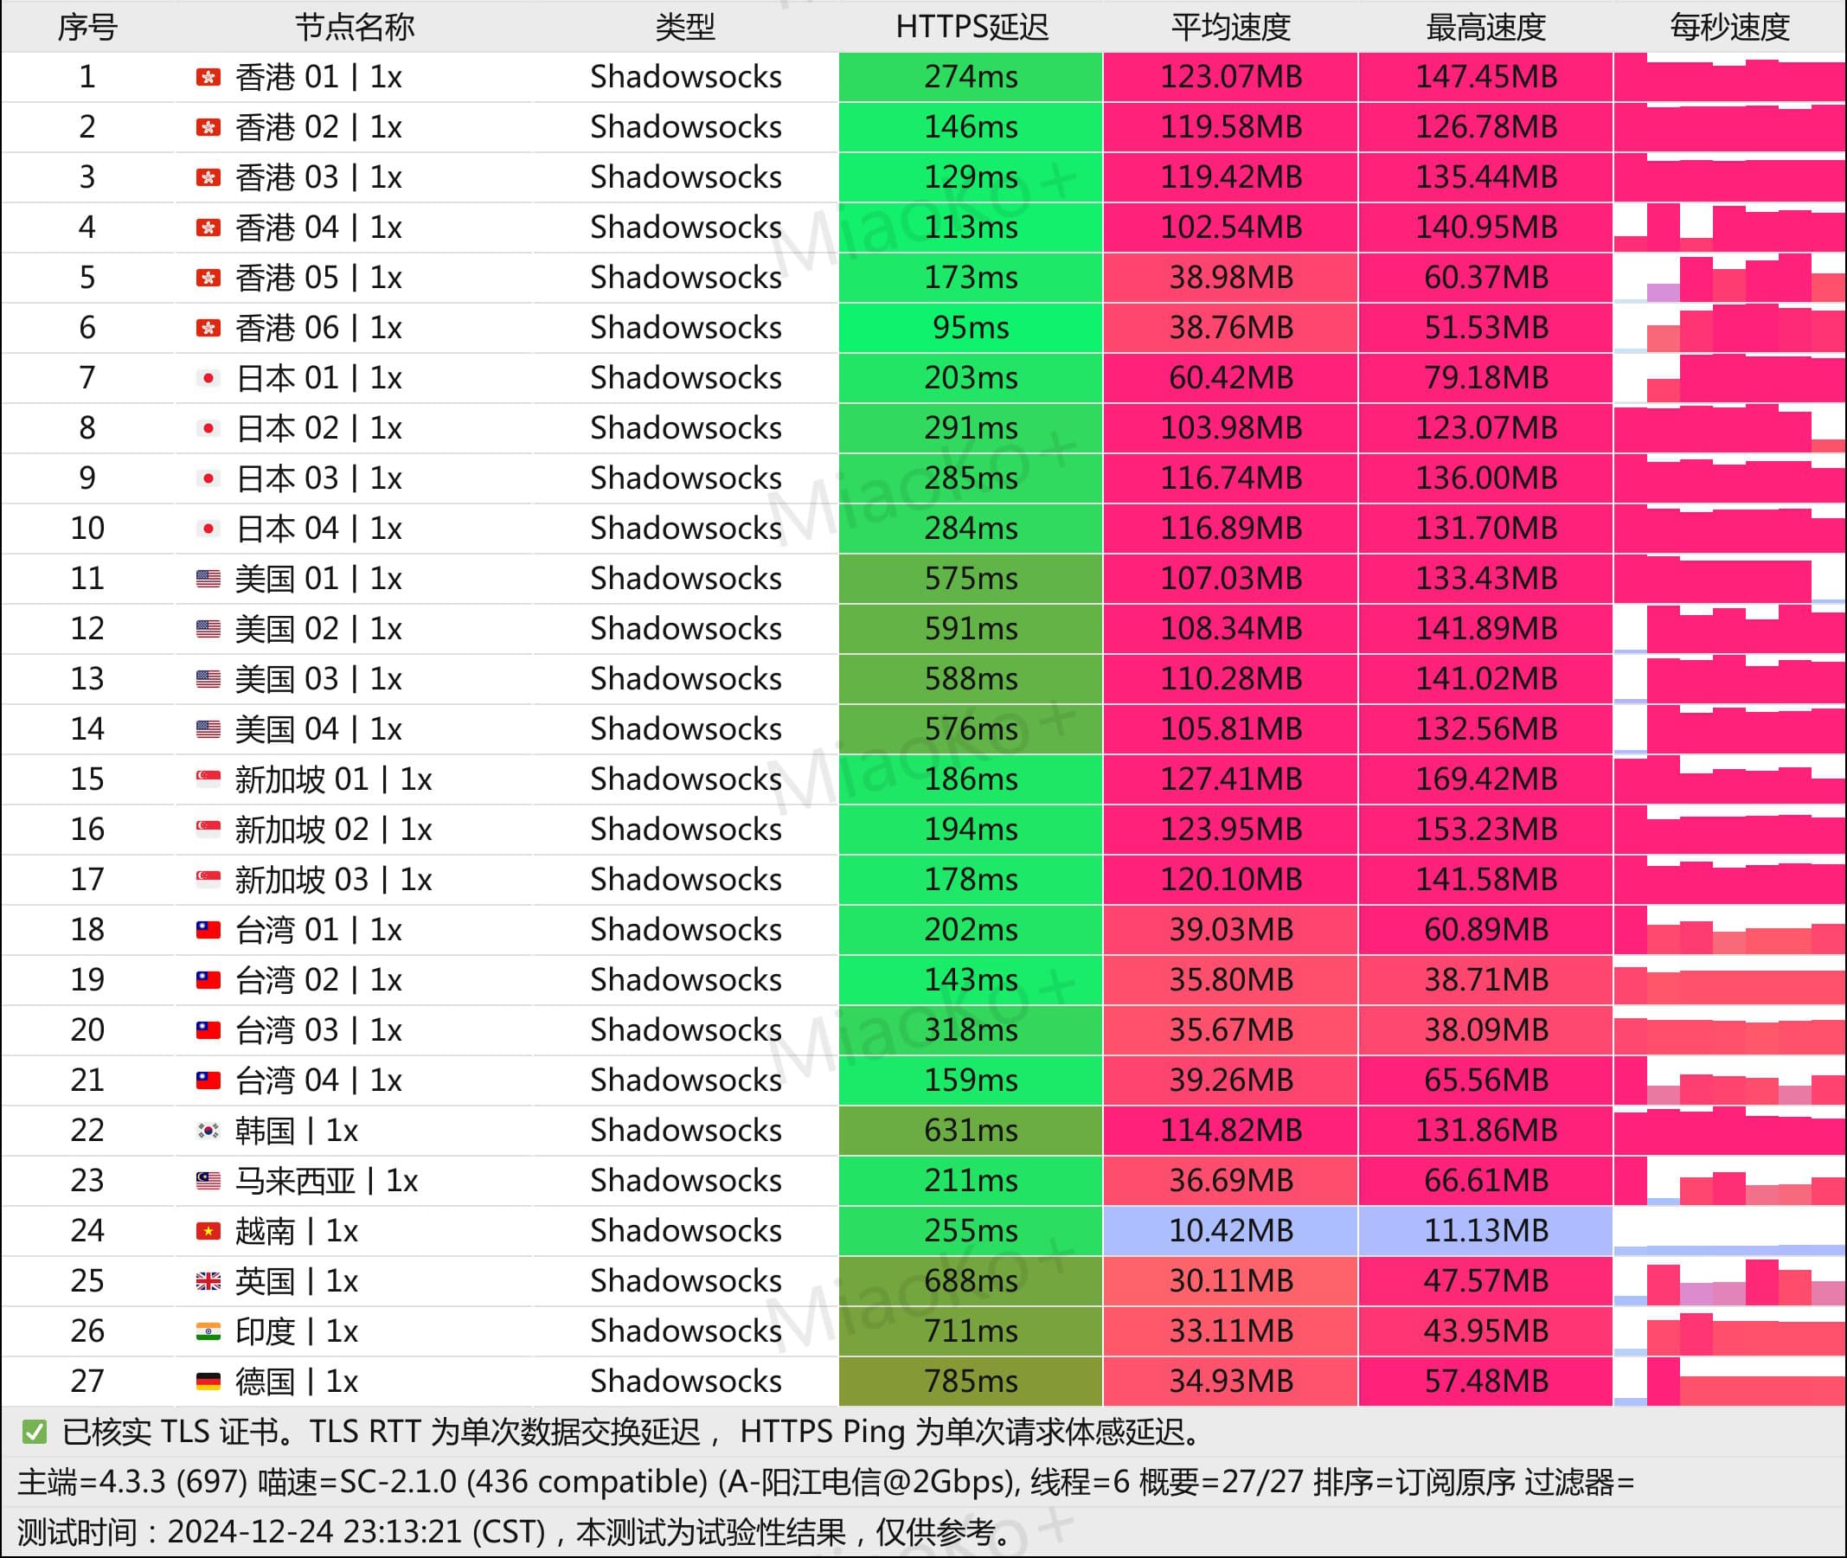This screenshot has height=1558, width=1847.
Task: Click the 127.41MB average speed cell
Action: (x=1230, y=779)
